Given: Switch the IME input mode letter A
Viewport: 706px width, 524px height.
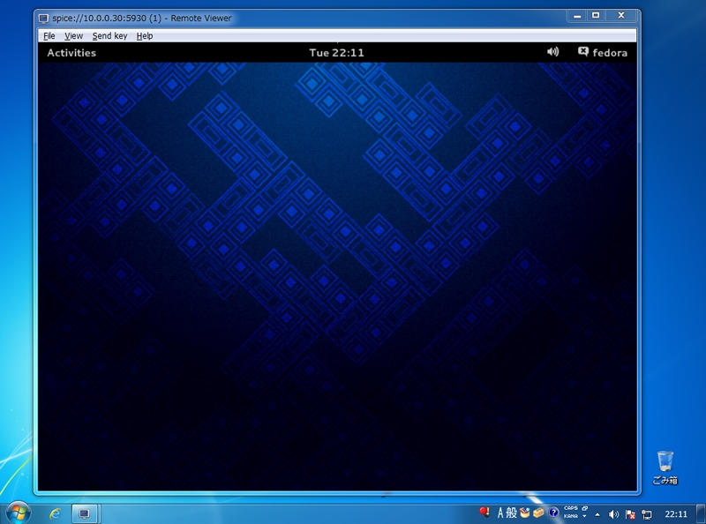Looking at the screenshot, I should click(500, 513).
